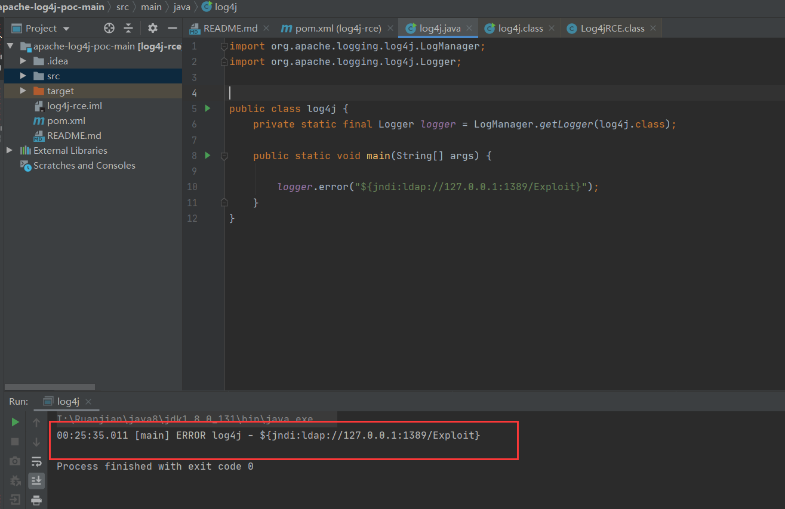Screen dimensions: 785x509
Task: Click the Project panel horizontal scrollbar
Action: pyautogui.click(x=50, y=387)
